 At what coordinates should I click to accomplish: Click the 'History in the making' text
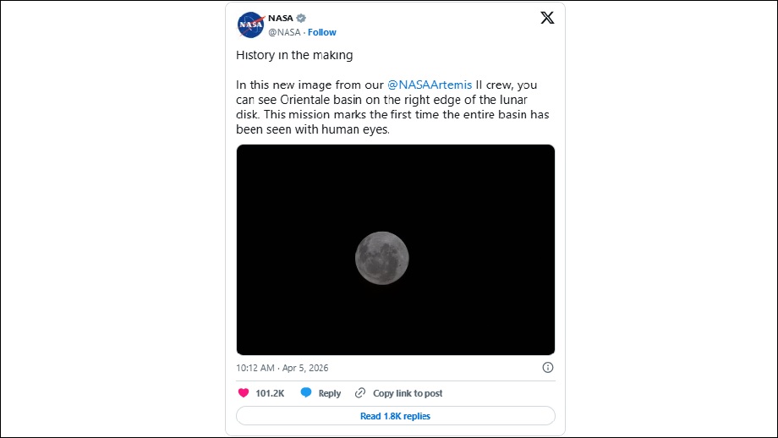[x=294, y=56]
